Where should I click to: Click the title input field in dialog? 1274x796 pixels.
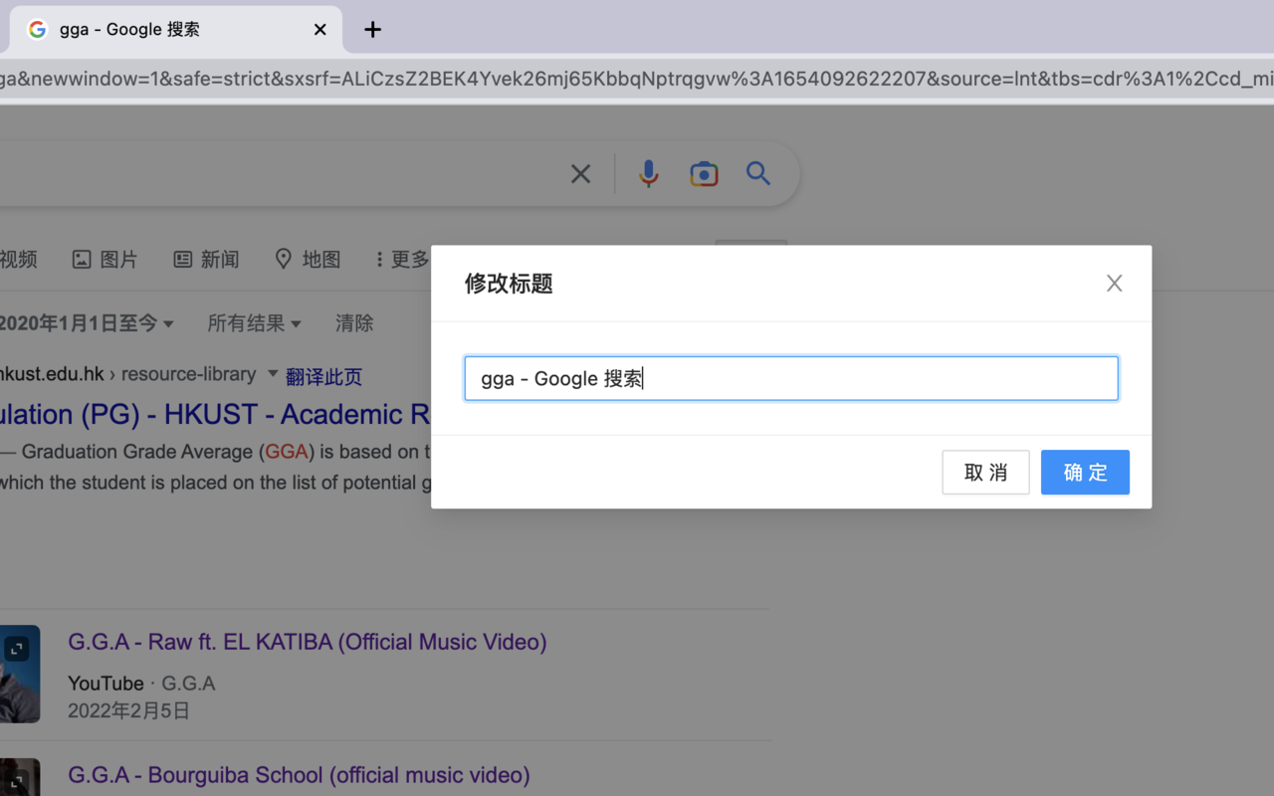pyautogui.click(x=791, y=378)
